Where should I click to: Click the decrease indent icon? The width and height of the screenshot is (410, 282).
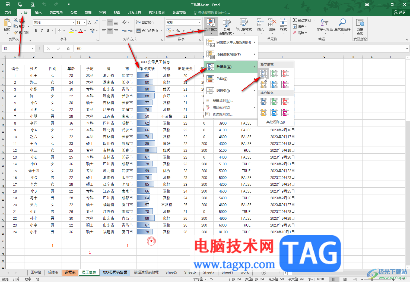124,31
